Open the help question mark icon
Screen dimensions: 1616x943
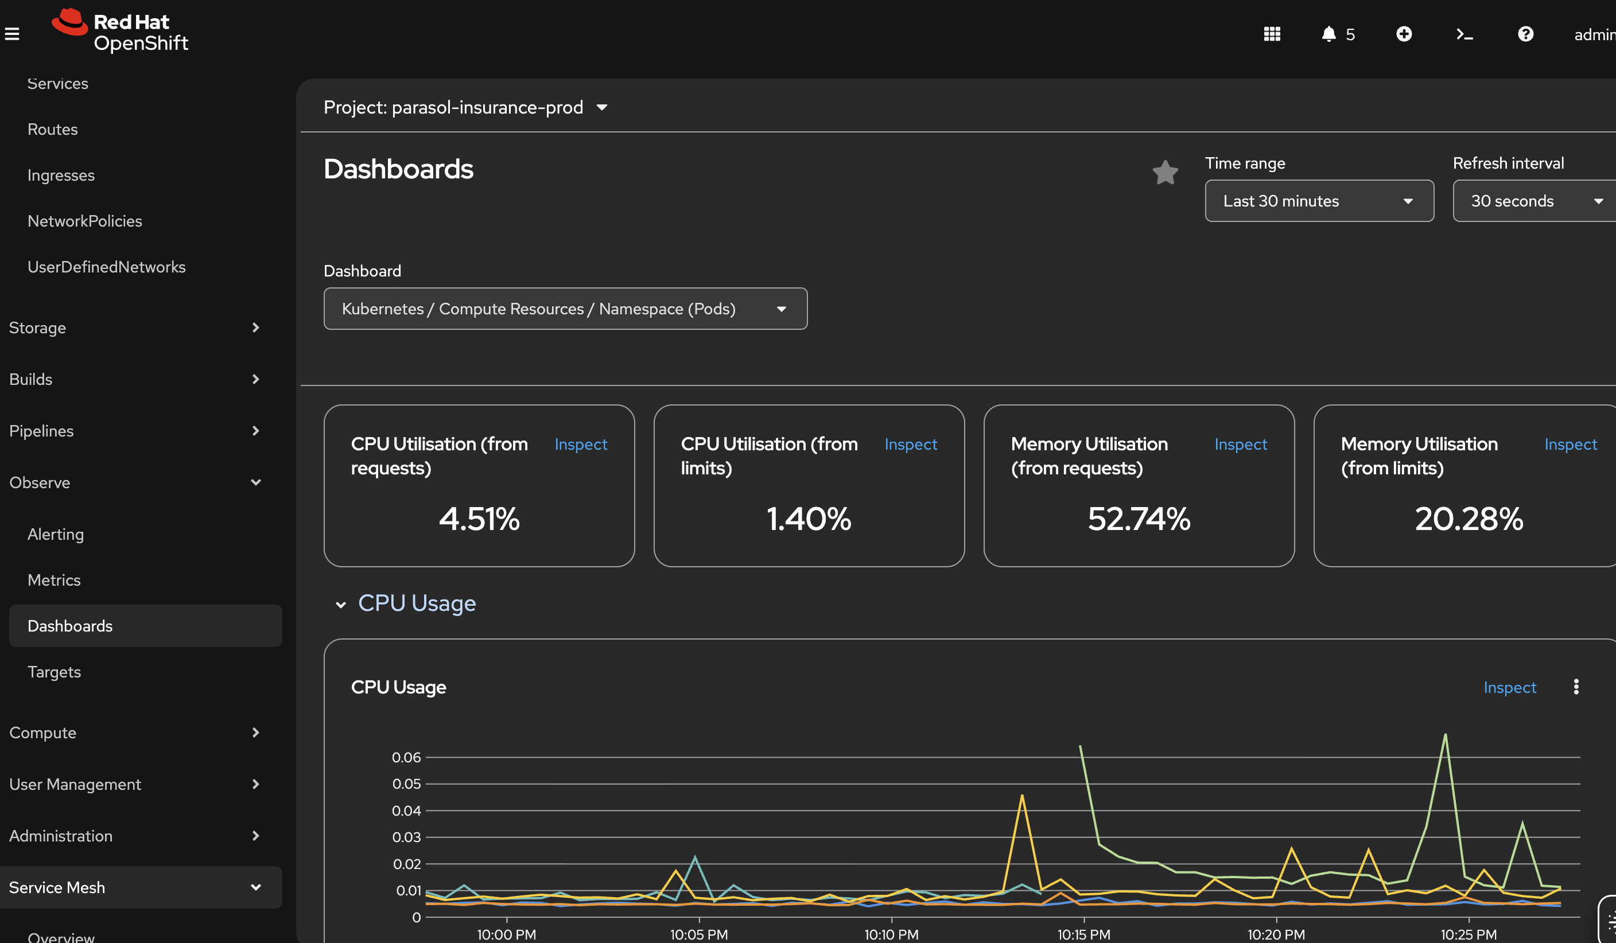click(x=1525, y=34)
